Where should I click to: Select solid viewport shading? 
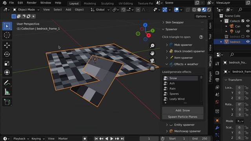199,10
